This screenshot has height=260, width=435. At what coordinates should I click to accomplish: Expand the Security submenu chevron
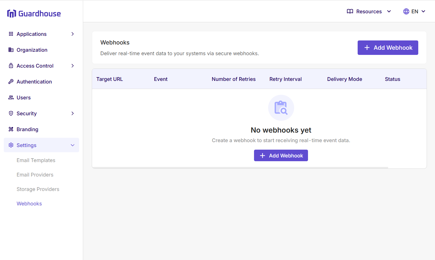[x=72, y=113]
